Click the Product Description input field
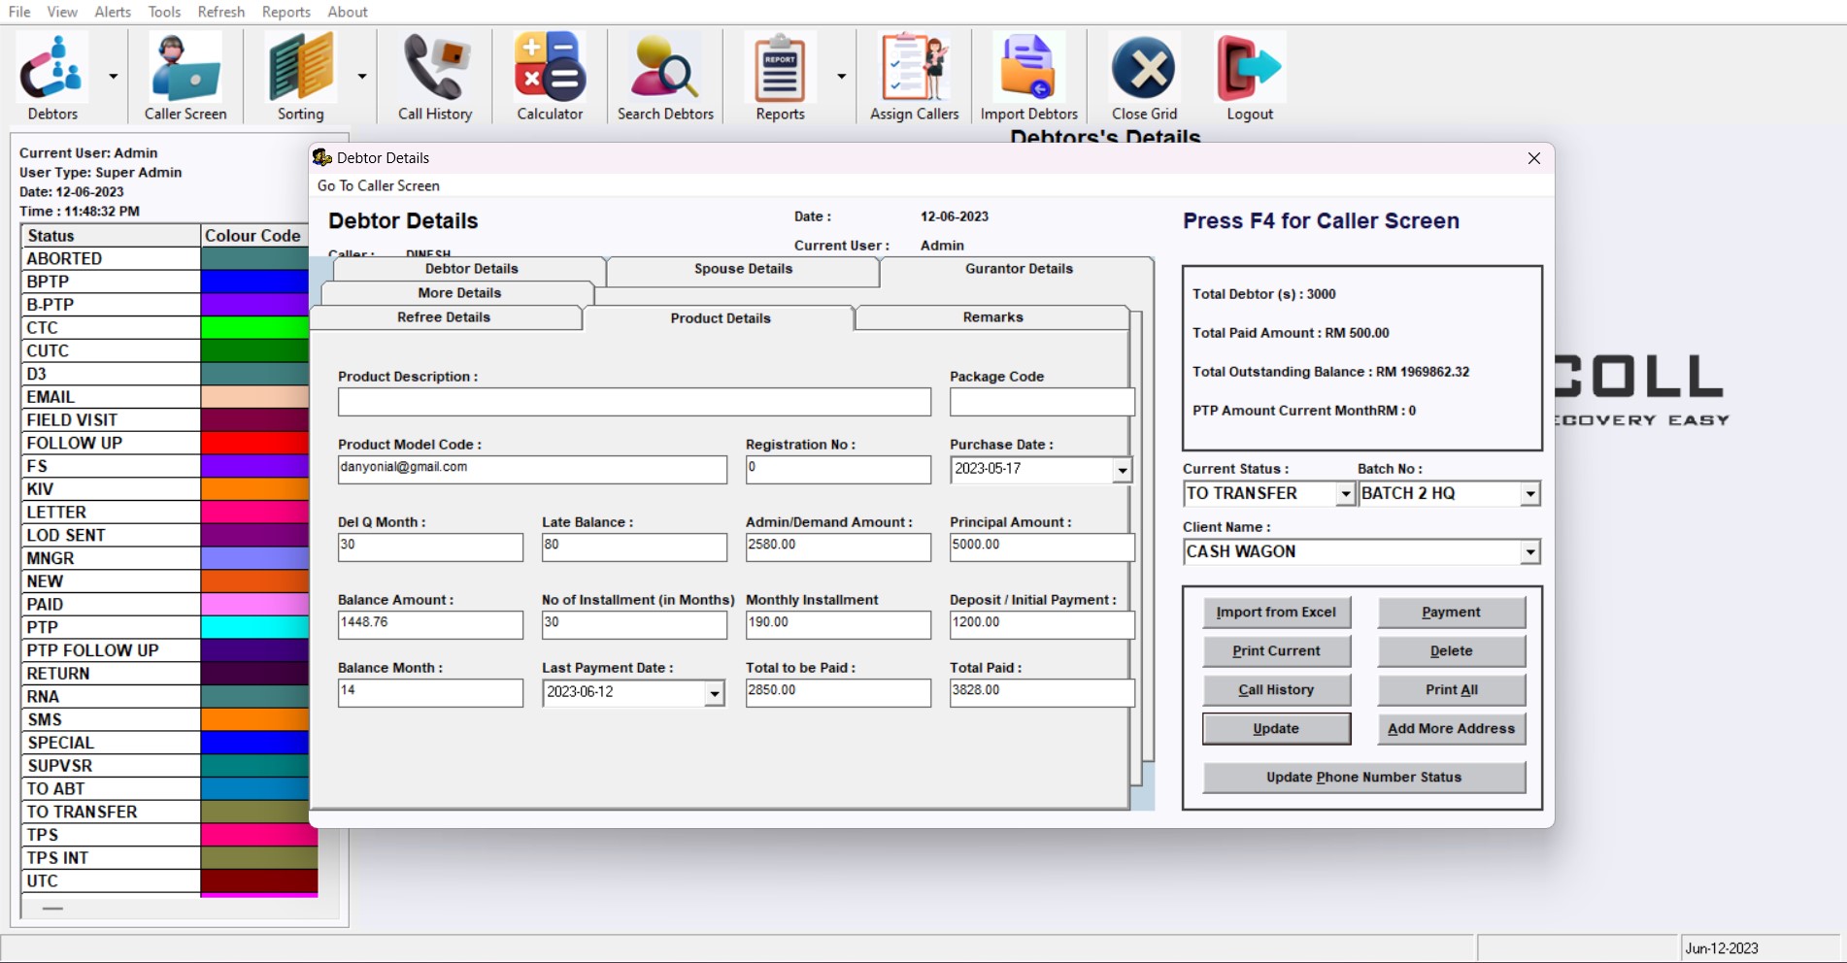This screenshot has width=1847, height=963. coord(634,402)
